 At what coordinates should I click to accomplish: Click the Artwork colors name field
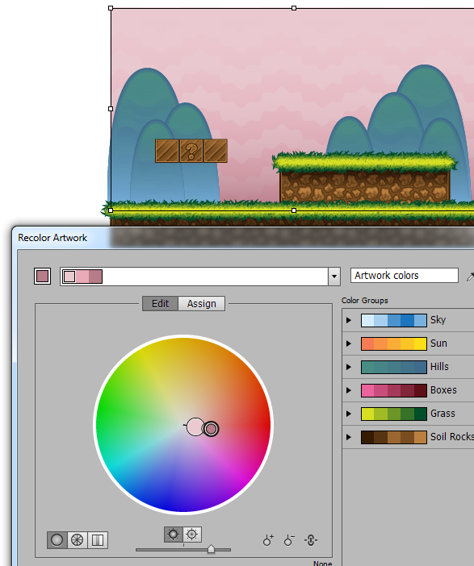tap(405, 276)
